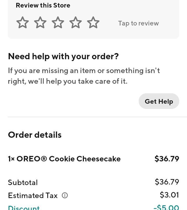Tap the 'Tap to review' text
This screenshot has width=187, height=210.
(x=138, y=23)
